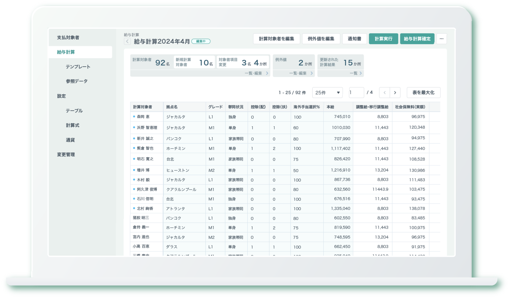
Task: Go to the previous table page
Action: [x=385, y=93]
